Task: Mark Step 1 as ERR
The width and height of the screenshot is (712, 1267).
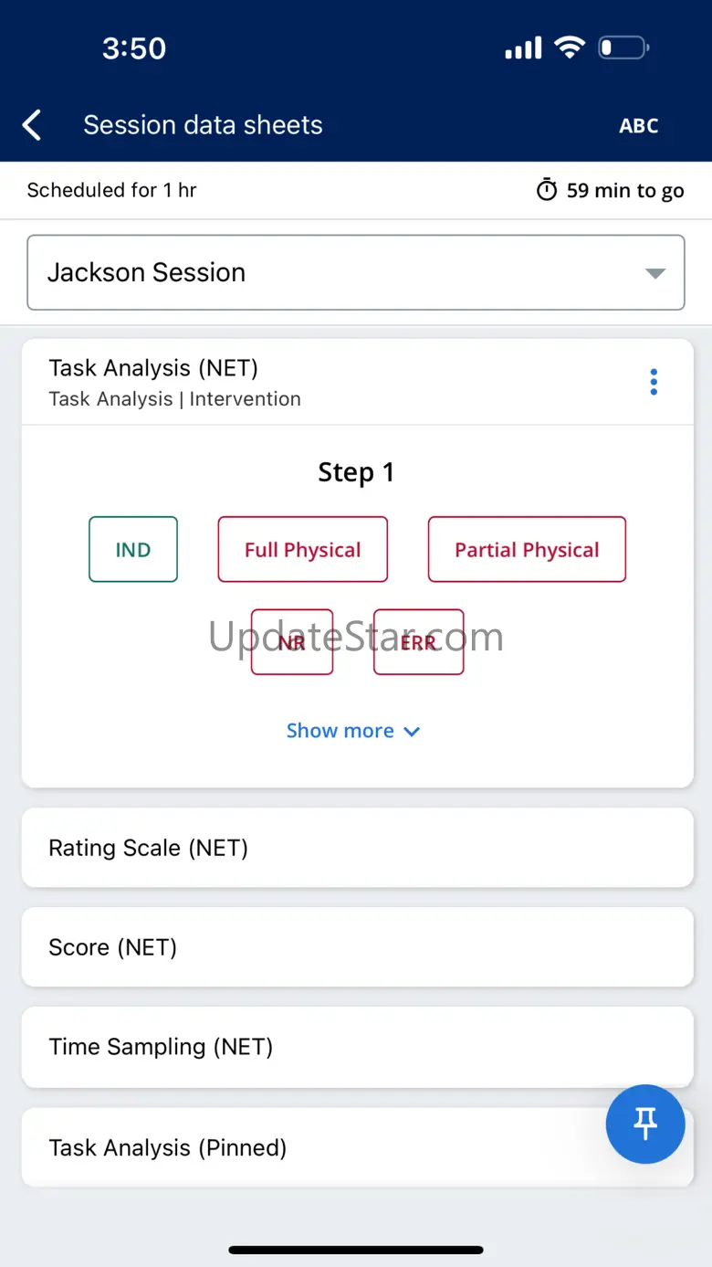Action: pos(419,642)
